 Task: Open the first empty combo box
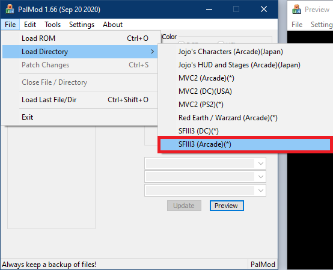point(205,164)
